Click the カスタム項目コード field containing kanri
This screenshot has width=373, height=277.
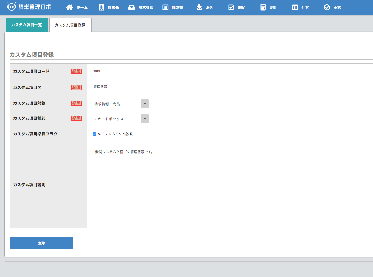click(232, 71)
